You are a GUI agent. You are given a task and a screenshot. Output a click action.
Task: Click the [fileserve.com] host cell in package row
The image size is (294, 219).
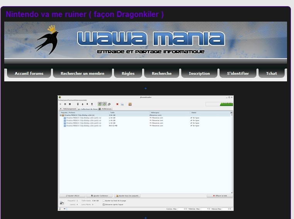coord(155,115)
